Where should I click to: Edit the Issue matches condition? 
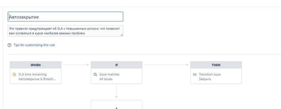(x=109, y=74)
